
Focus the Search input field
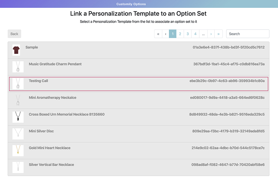pos(248,34)
